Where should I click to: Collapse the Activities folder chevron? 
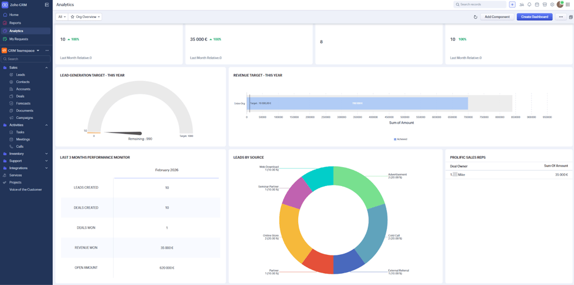[47, 125]
